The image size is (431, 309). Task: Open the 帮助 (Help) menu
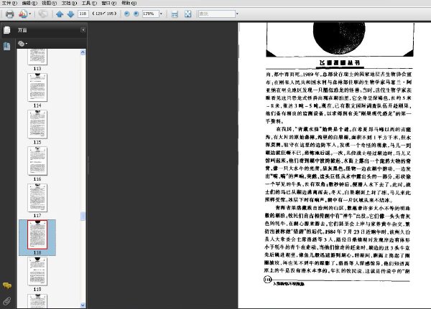[129, 3]
